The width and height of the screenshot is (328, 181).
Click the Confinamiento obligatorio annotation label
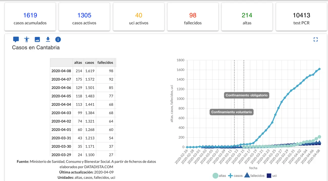[x=247, y=95]
